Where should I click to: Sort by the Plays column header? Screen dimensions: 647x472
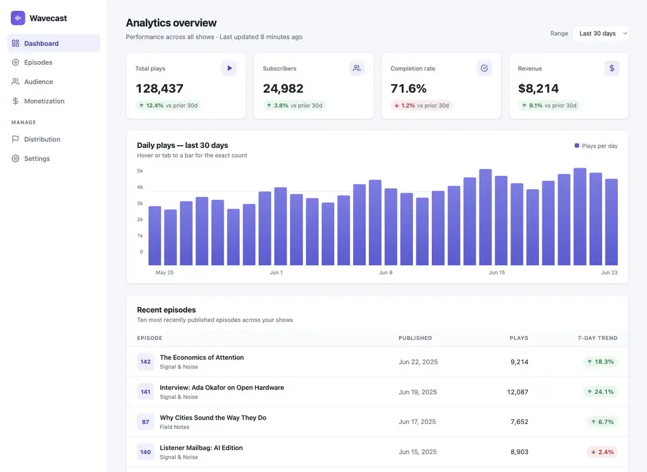519,338
